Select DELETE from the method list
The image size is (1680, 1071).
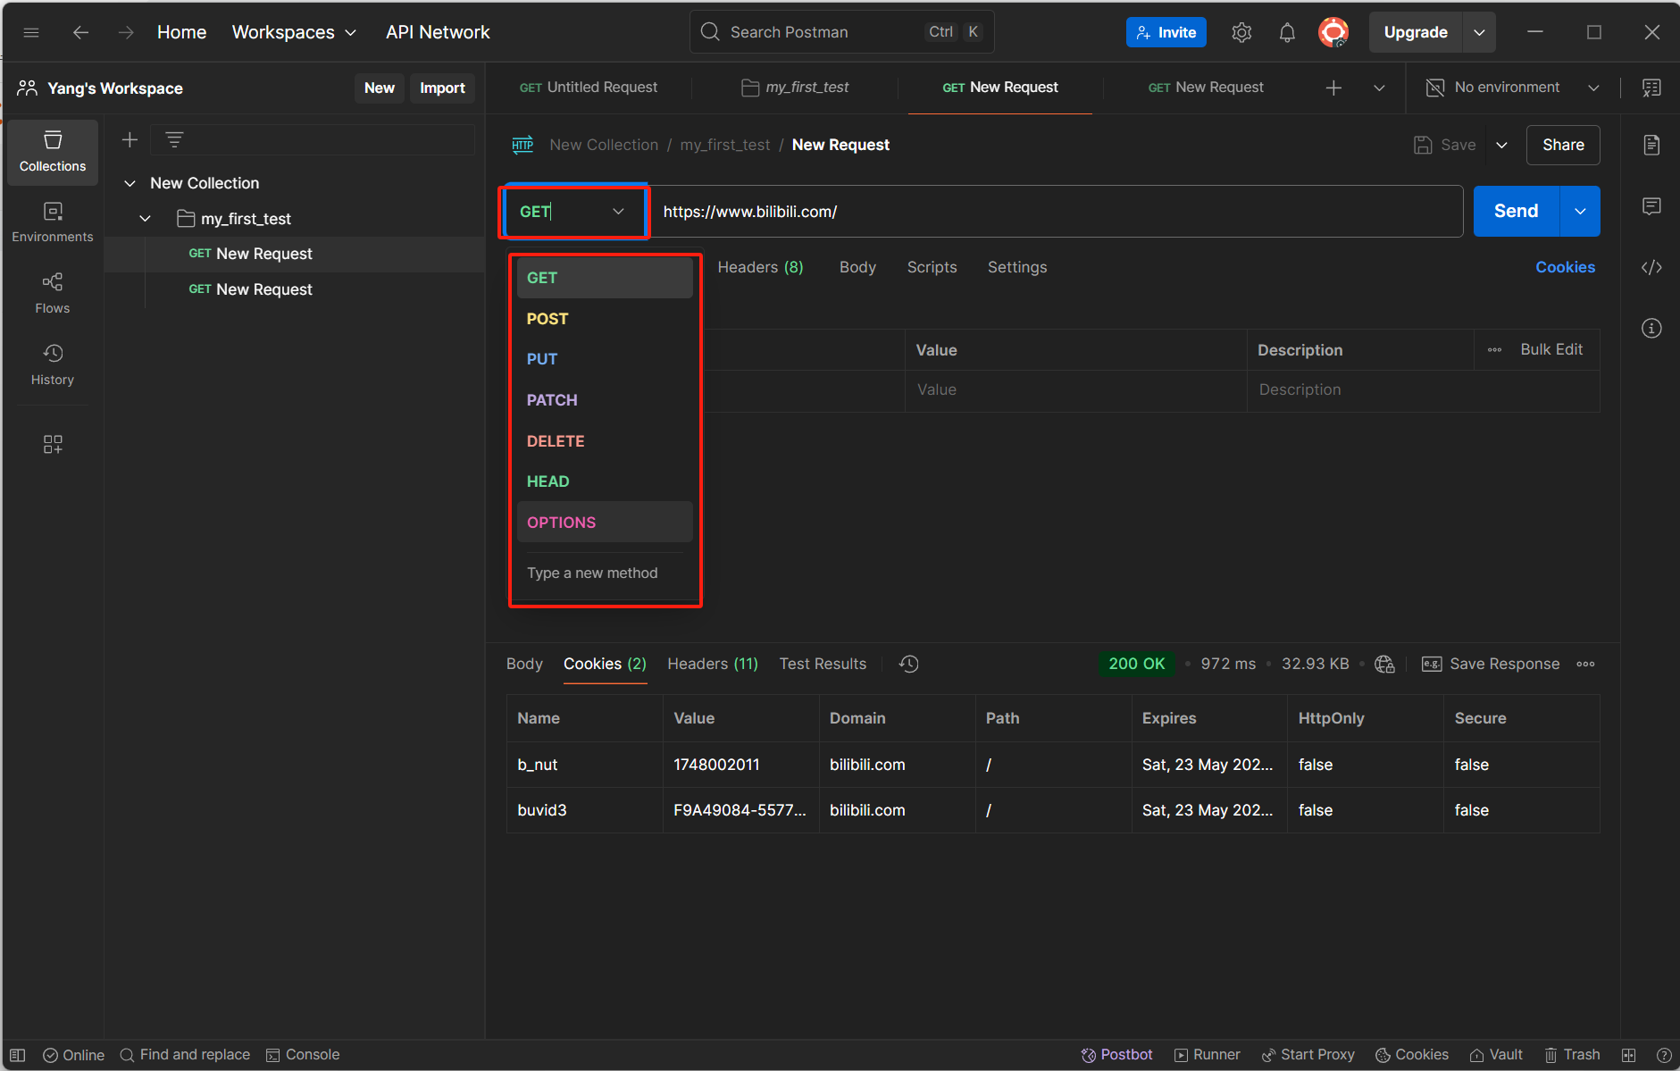tap(605, 441)
